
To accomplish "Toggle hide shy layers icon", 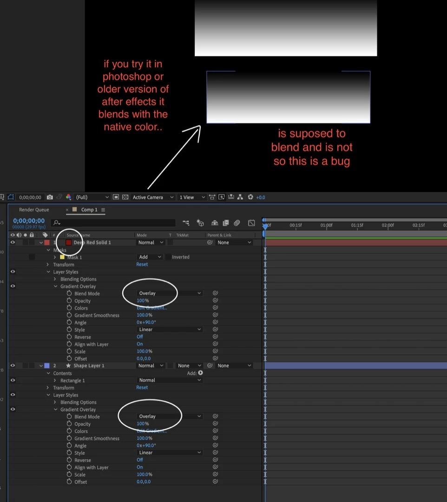I will tap(214, 223).
